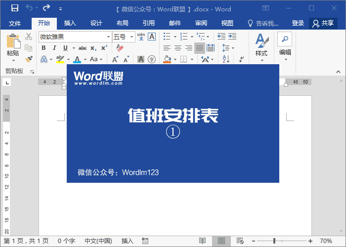Toggle Underline formatting
The height and width of the screenshot is (247, 346).
65,47
